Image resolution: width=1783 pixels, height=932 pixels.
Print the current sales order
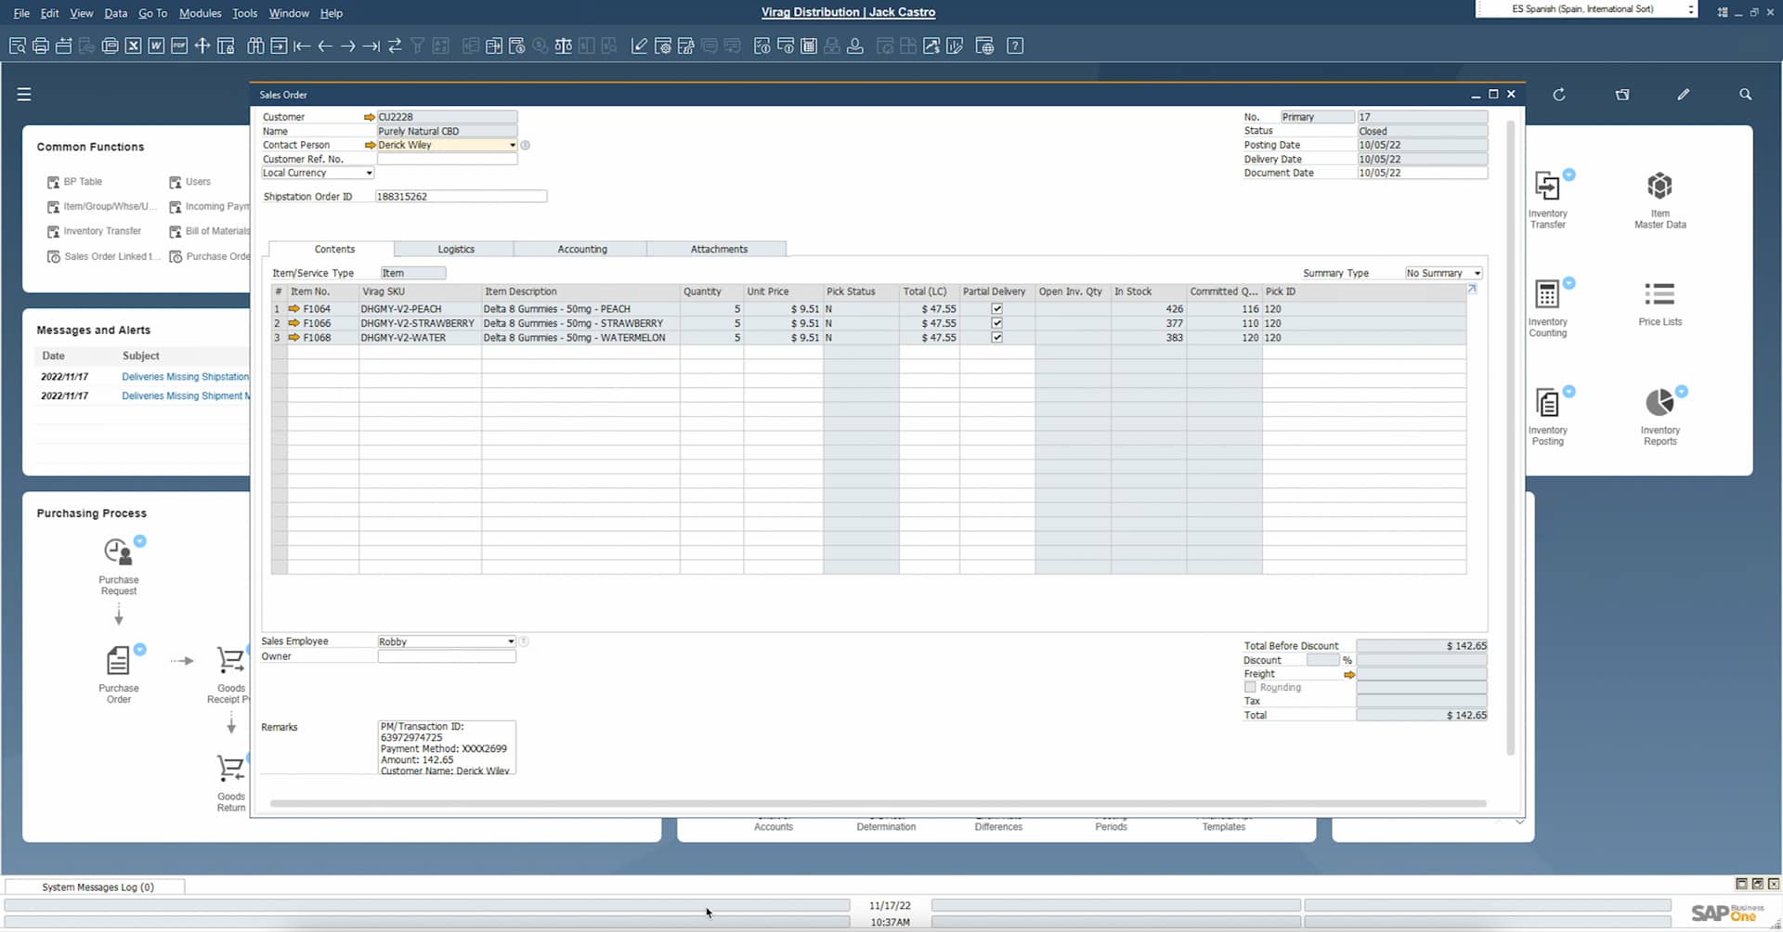pos(40,45)
